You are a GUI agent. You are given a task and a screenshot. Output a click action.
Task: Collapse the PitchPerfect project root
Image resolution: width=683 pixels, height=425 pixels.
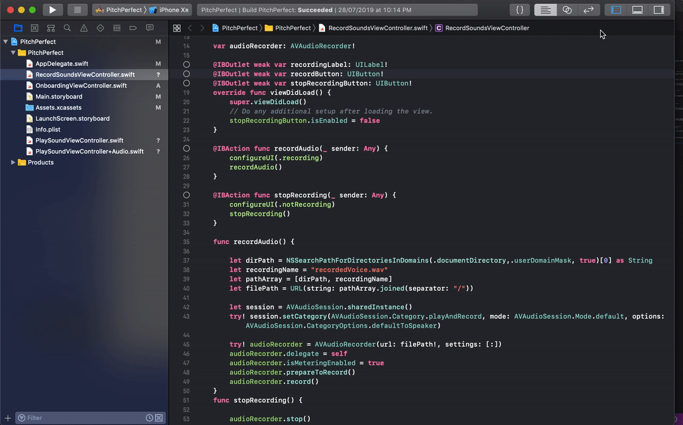[x=6, y=42]
